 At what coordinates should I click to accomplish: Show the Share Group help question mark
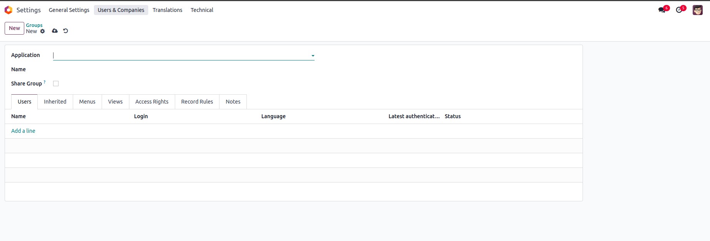click(45, 82)
